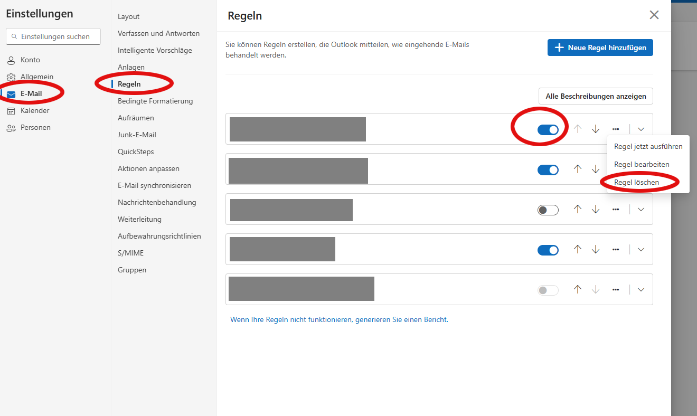The width and height of the screenshot is (697, 416).
Task: Expand the fifth rule's description chevron
Action: coord(641,290)
